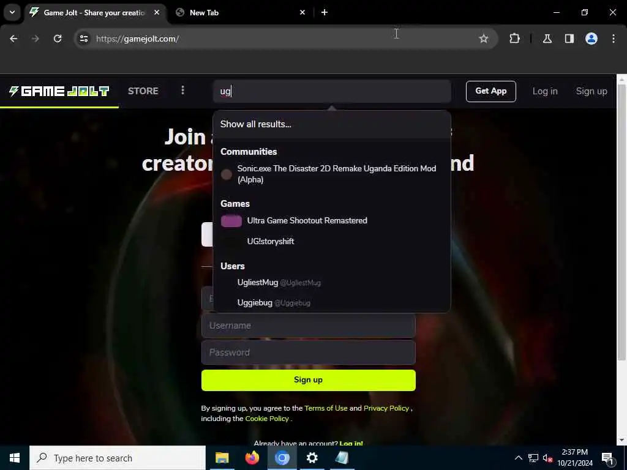Open the Sign up link in header

pyautogui.click(x=591, y=91)
